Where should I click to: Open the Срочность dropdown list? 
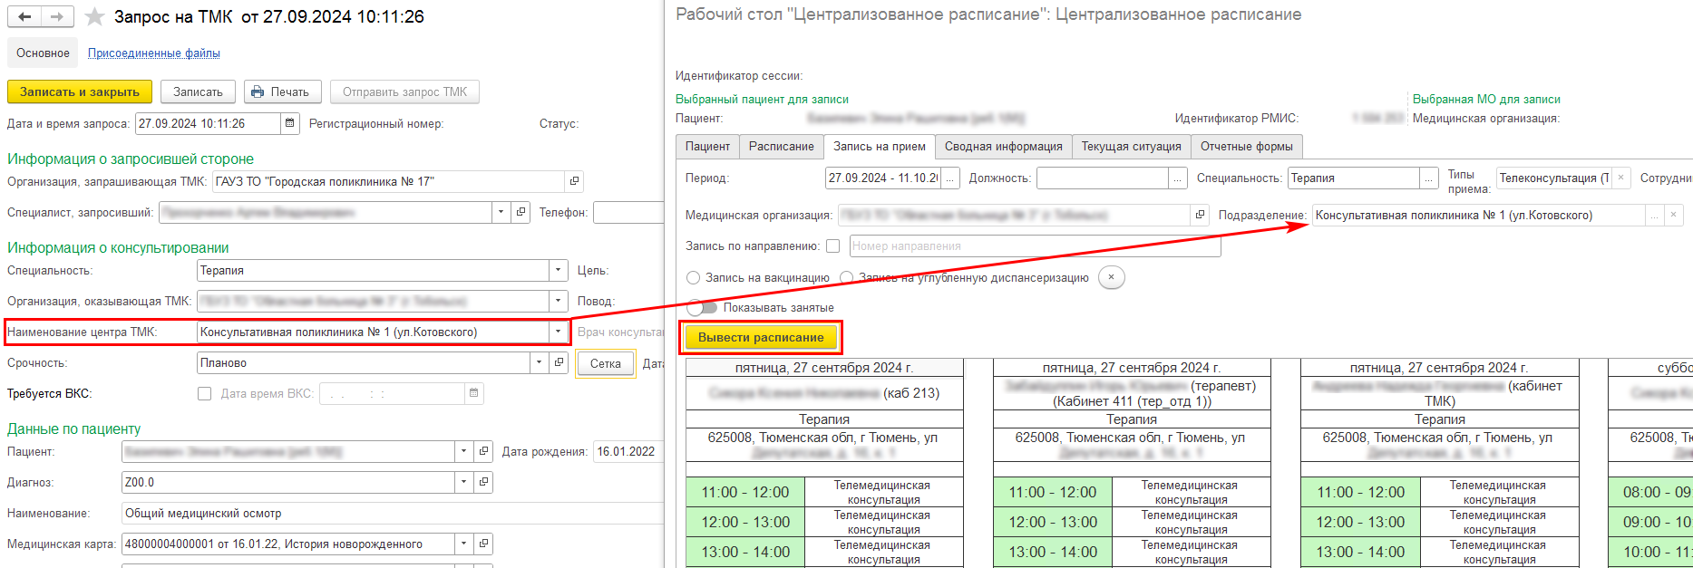click(539, 362)
